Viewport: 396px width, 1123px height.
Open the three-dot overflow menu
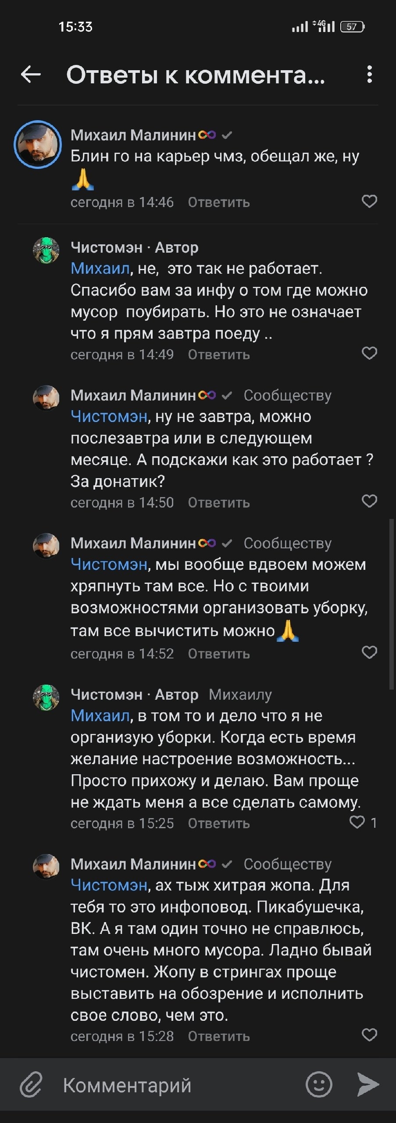click(369, 75)
